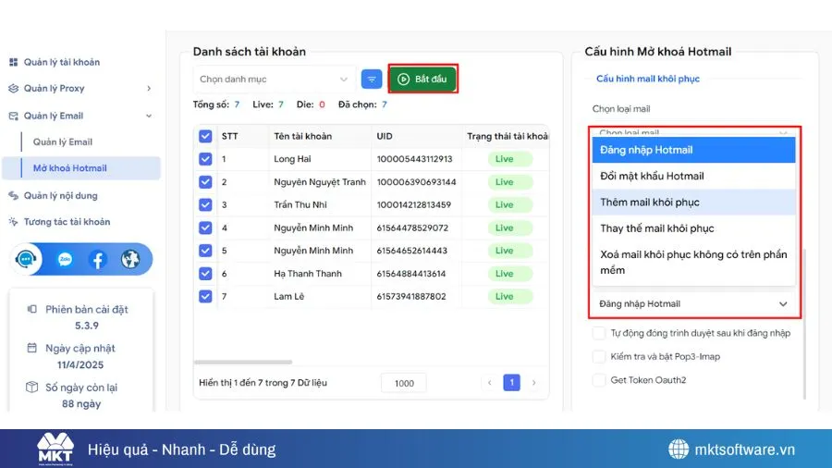Uncheck the row for Nguyên Nguyệt Tranh

click(x=205, y=182)
